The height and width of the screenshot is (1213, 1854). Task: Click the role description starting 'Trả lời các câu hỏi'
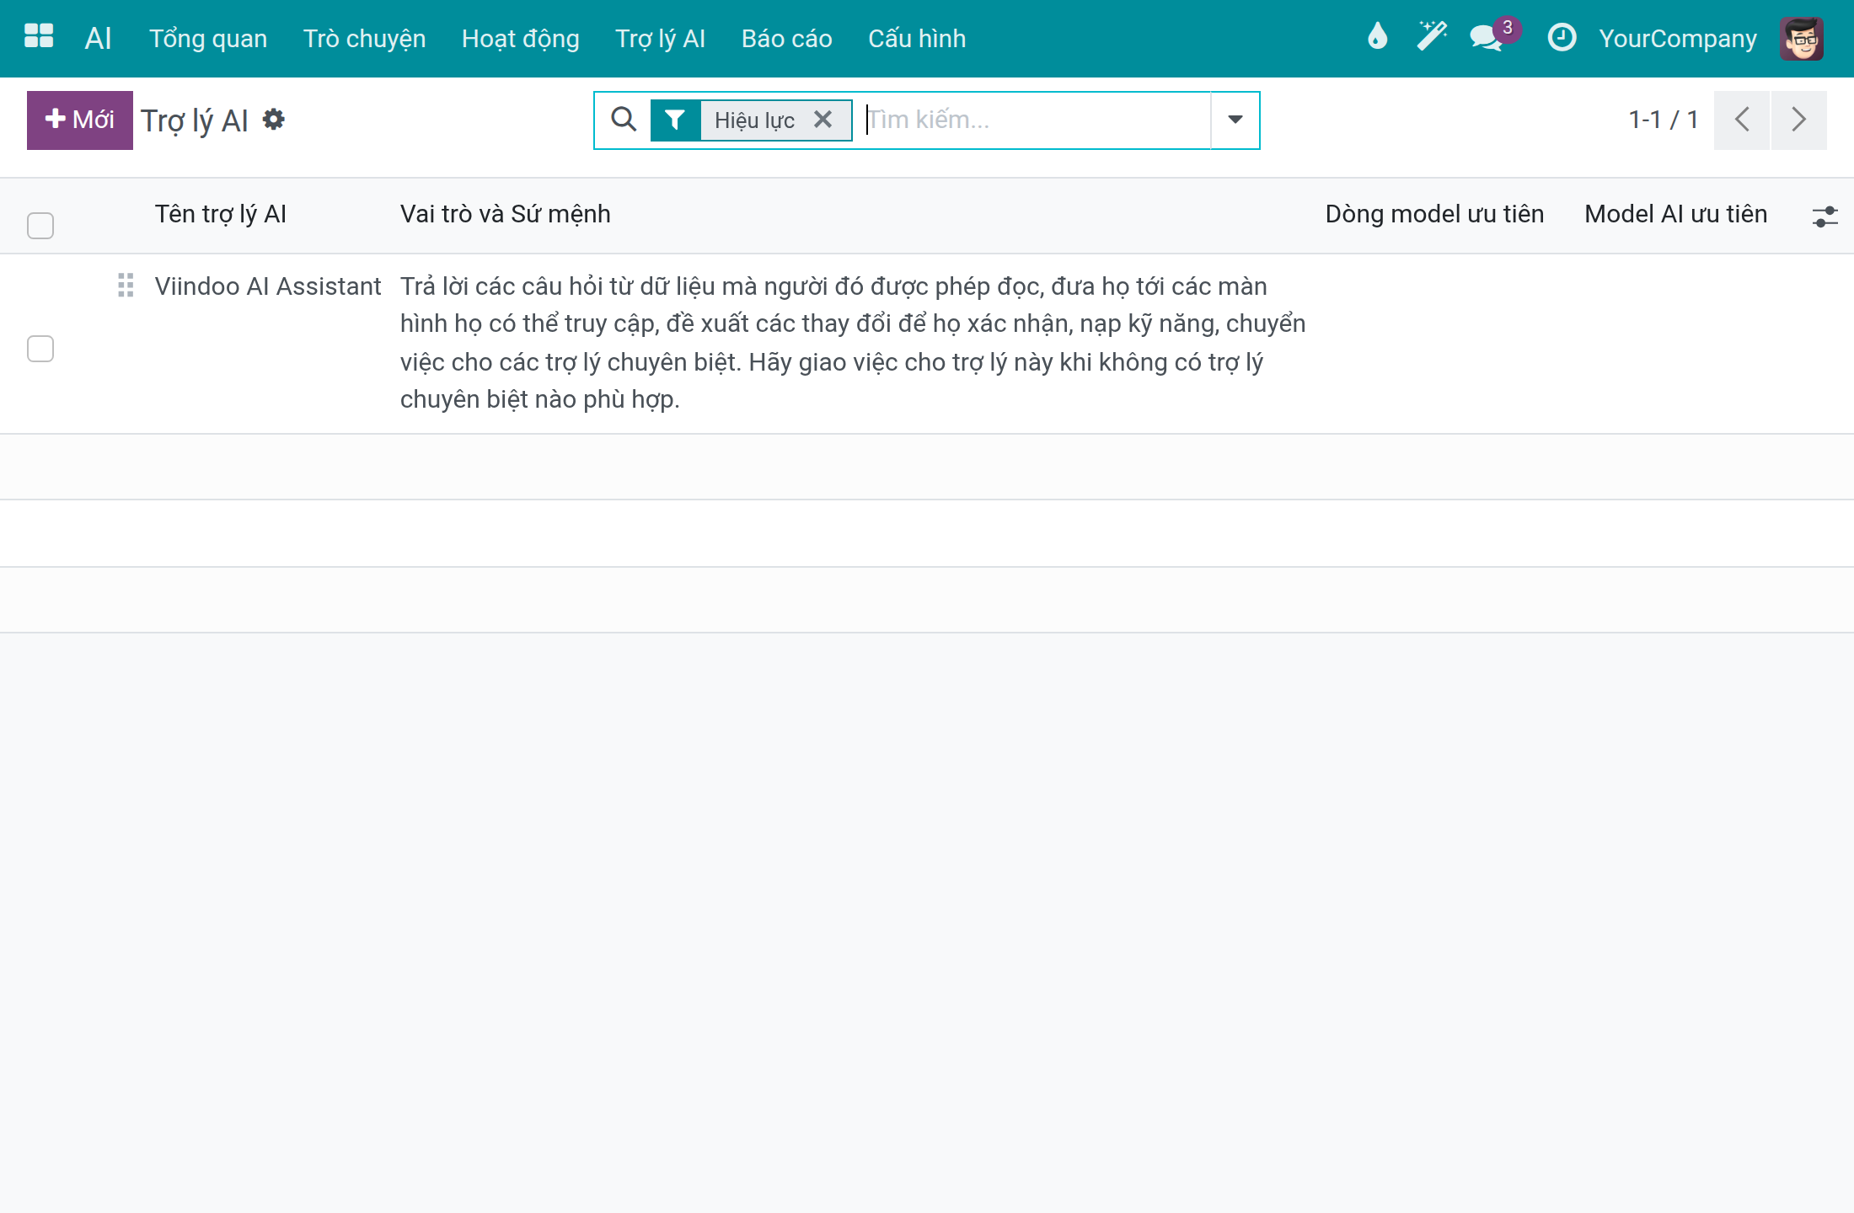(x=853, y=343)
